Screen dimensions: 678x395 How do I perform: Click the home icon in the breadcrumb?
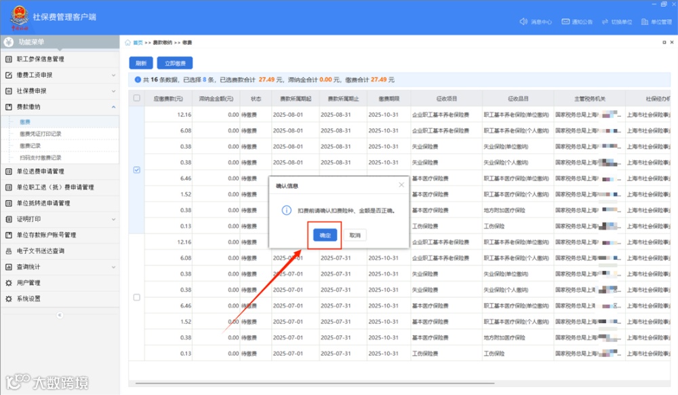[127, 42]
